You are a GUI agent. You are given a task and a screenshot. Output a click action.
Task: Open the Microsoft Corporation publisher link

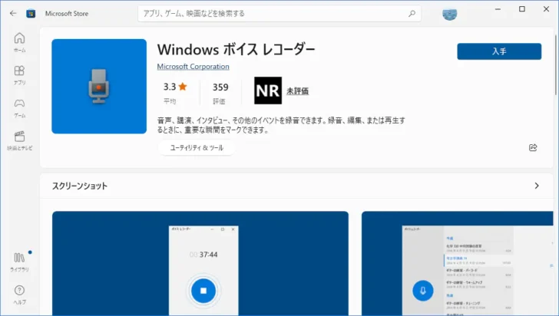coord(193,67)
